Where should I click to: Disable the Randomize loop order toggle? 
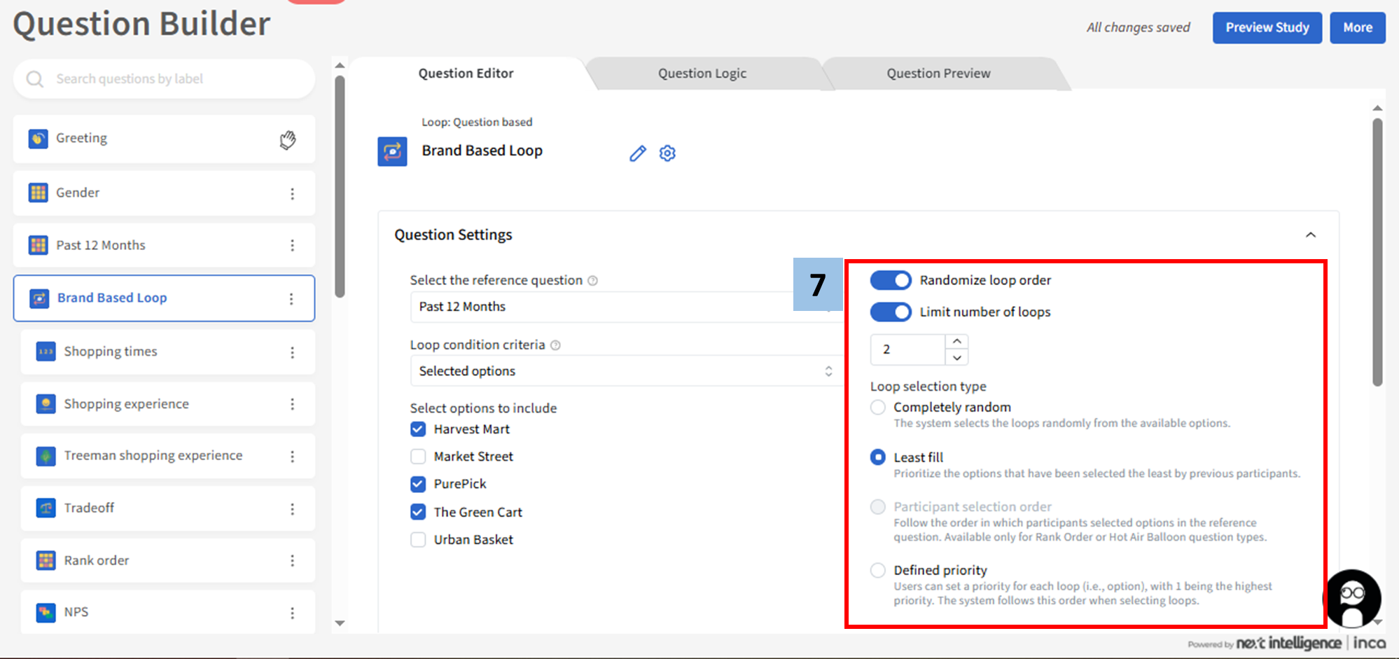click(x=890, y=280)
